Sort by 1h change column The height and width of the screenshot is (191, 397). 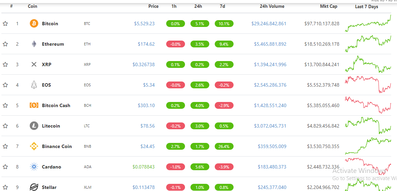[174, 6]
